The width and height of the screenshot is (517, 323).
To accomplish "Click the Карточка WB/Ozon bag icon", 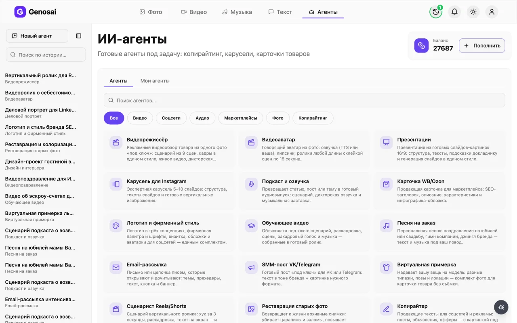I will point(386,184).
